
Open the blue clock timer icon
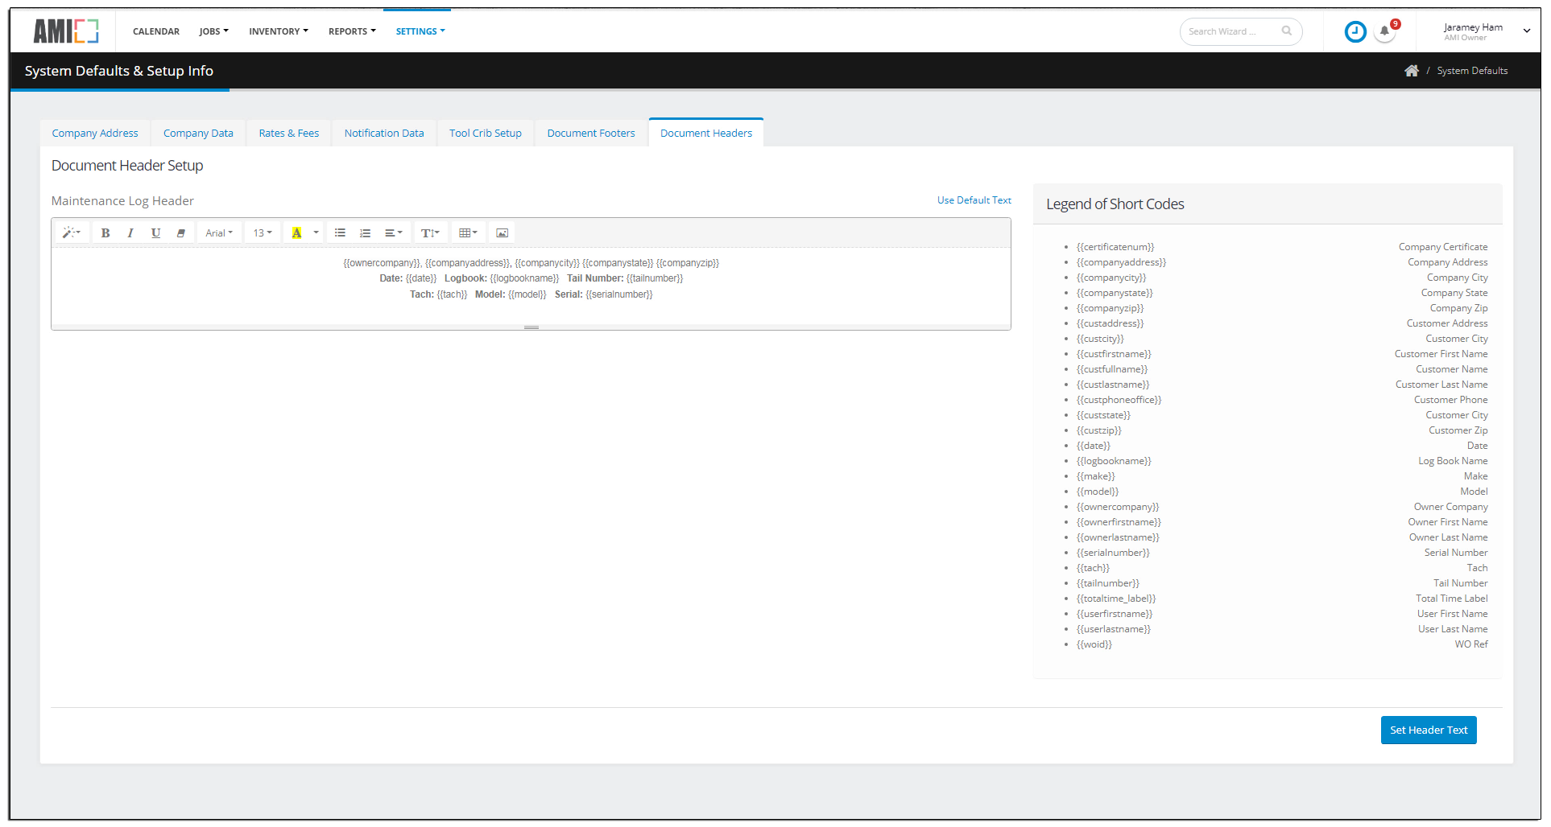point(1355,32)
